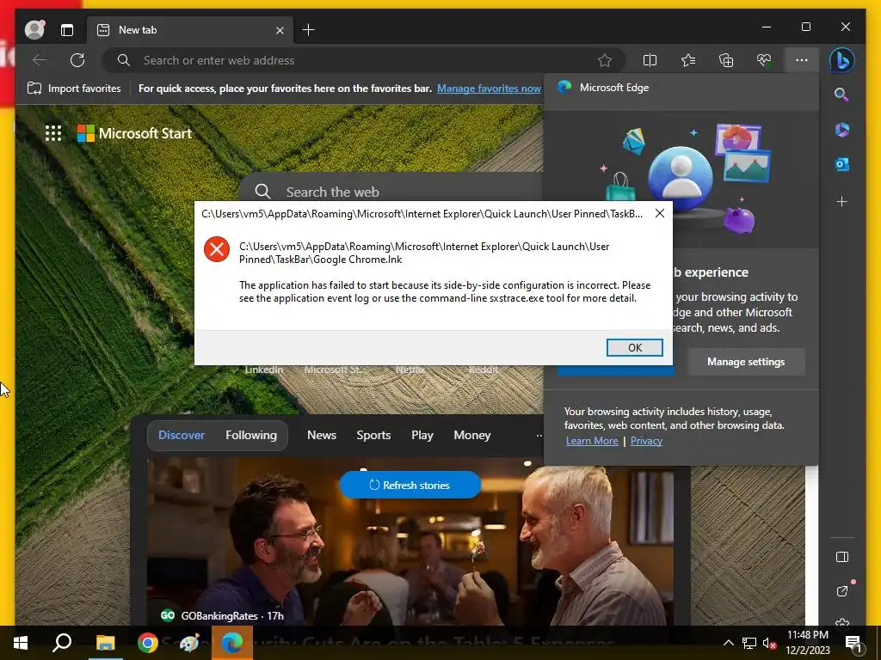Screen dimensions: 881x660
Task: Open Settings and more ellipsis menu
Action: 802,60
